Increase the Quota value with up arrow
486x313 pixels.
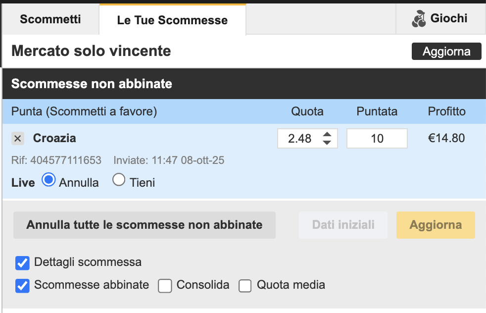[x=327, y=134]
